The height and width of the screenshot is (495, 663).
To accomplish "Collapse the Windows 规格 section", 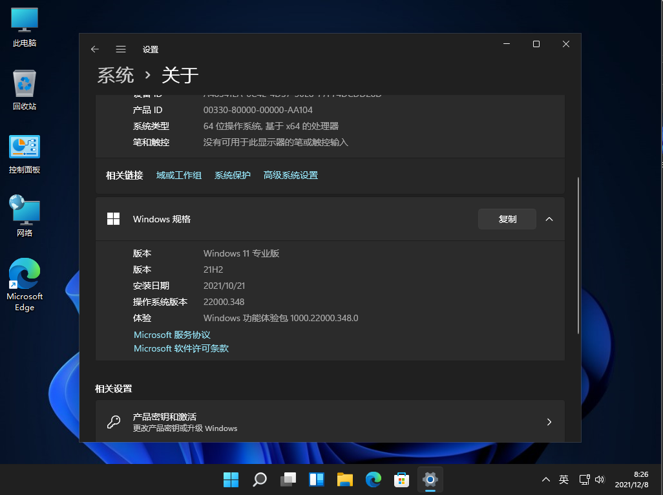I will pos(549,219).
